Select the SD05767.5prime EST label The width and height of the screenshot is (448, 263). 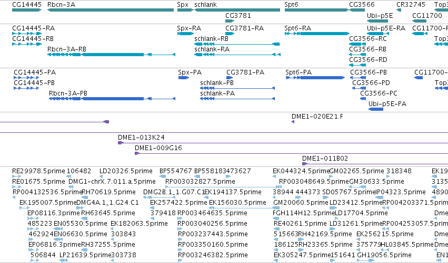tap(349, 192)
